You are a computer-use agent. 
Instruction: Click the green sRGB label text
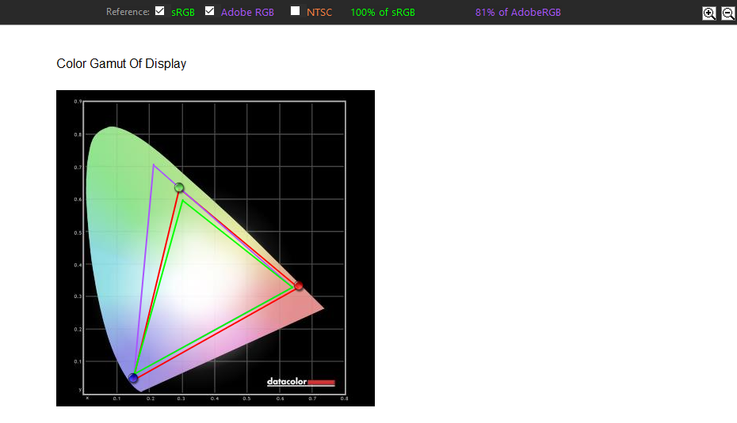pyautogui.click(x=183, y=13)
